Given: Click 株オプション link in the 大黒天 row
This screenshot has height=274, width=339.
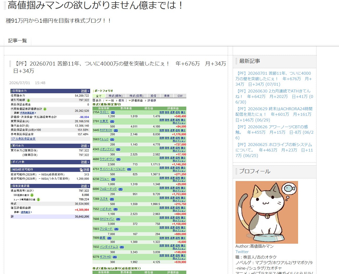Looking at the screenshot, I should tap(179, 123).
